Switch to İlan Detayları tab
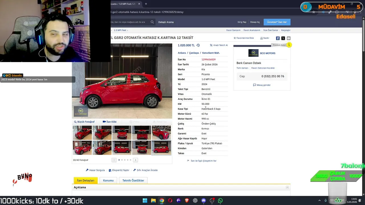This screenshot has width=365, height=205. [86, 181]
